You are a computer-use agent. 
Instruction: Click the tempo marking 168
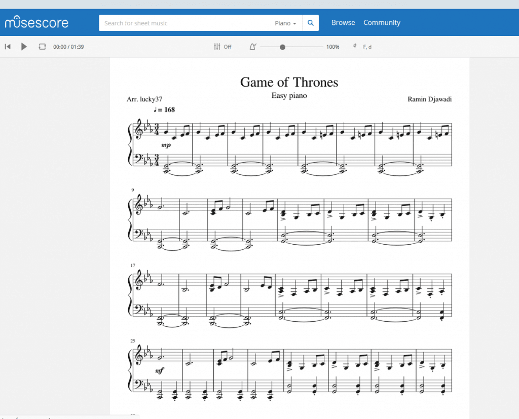click(164, 109)
